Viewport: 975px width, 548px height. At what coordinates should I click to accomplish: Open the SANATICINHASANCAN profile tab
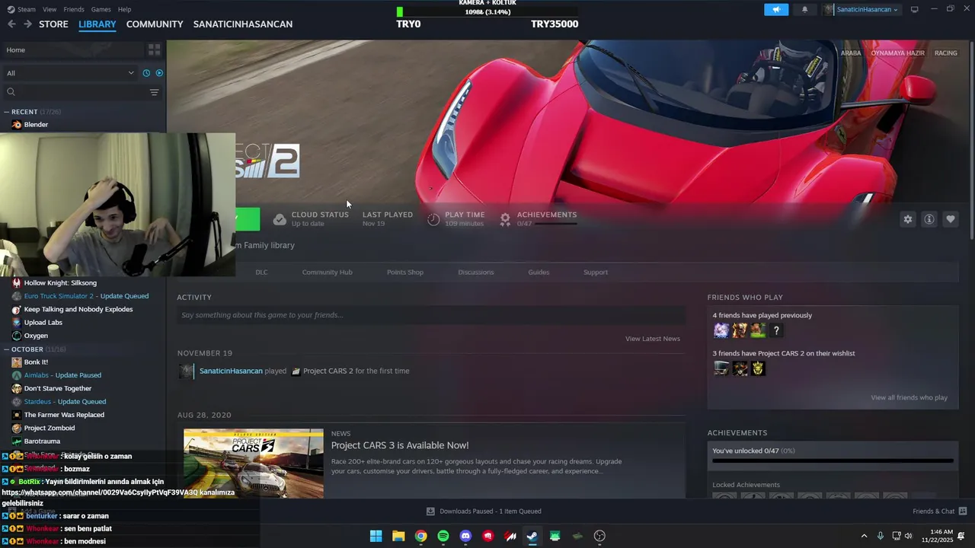(x=243, y=24)
